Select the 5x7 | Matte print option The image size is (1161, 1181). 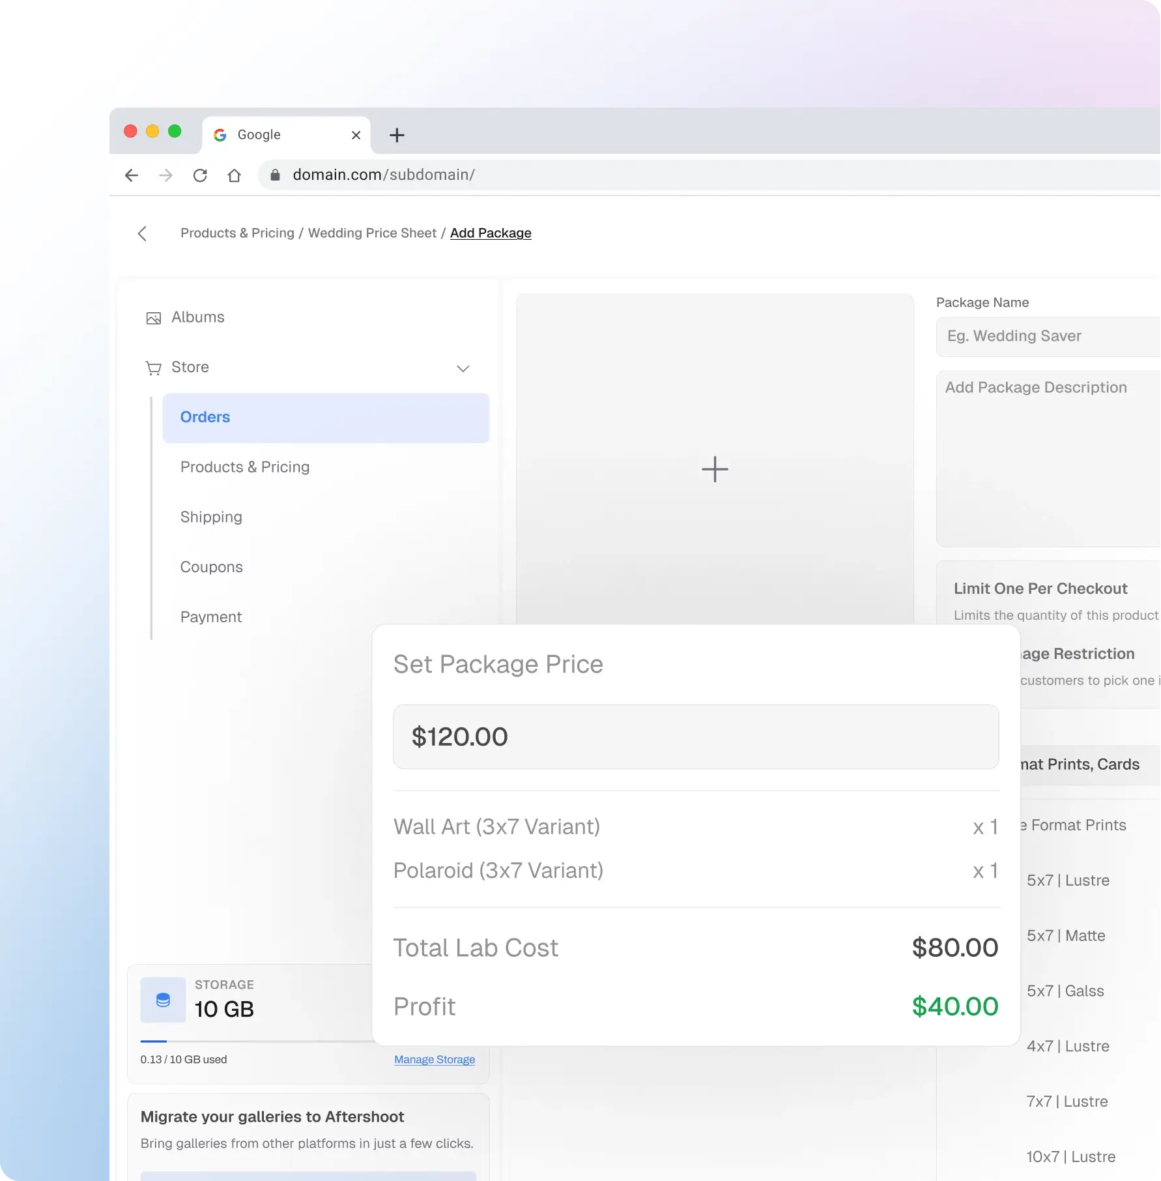(x=1066, y=936)
